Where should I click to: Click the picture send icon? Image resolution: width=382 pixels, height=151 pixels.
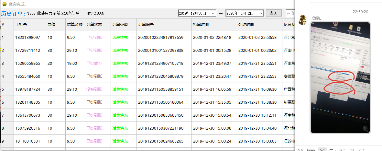pyautogui.click(x=343, y=150)
